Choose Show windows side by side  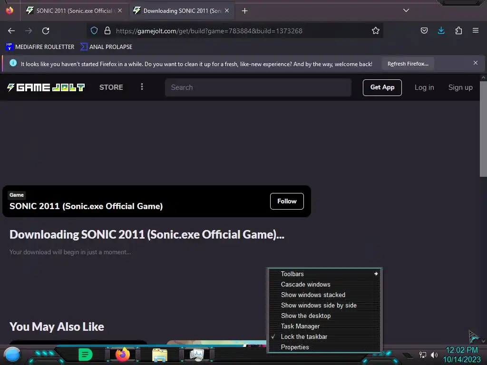point(325,306)
